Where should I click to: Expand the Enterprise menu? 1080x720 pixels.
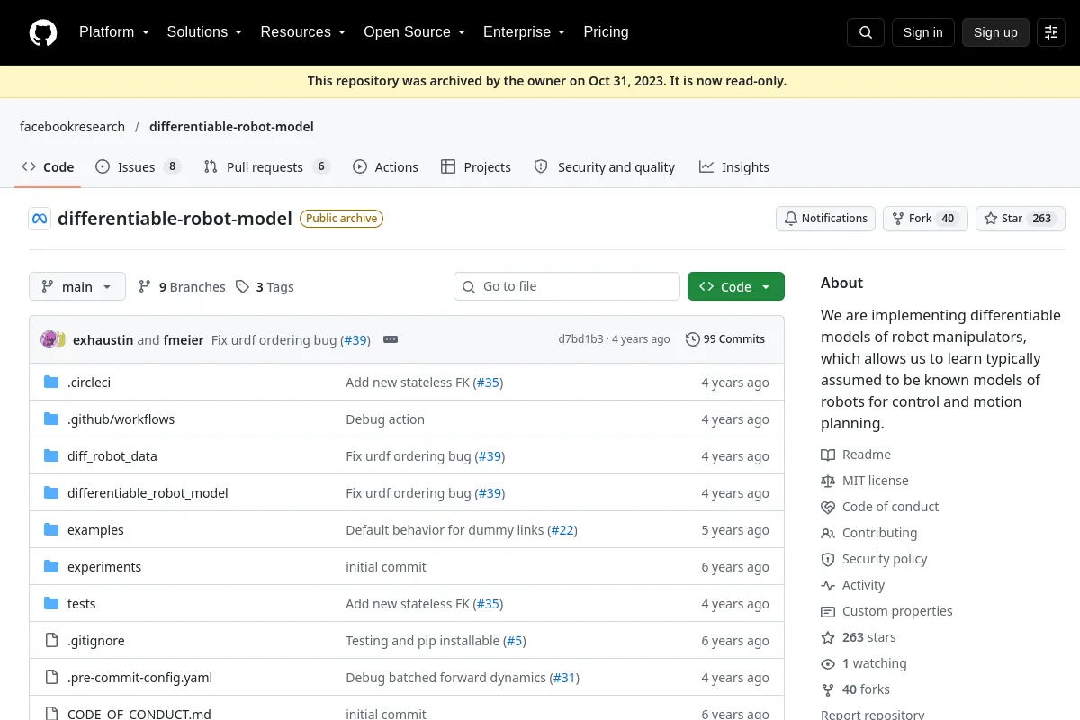[524, 32]
